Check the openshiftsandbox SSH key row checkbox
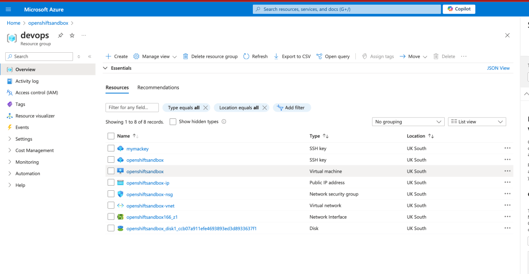 [x=111, y=160]
